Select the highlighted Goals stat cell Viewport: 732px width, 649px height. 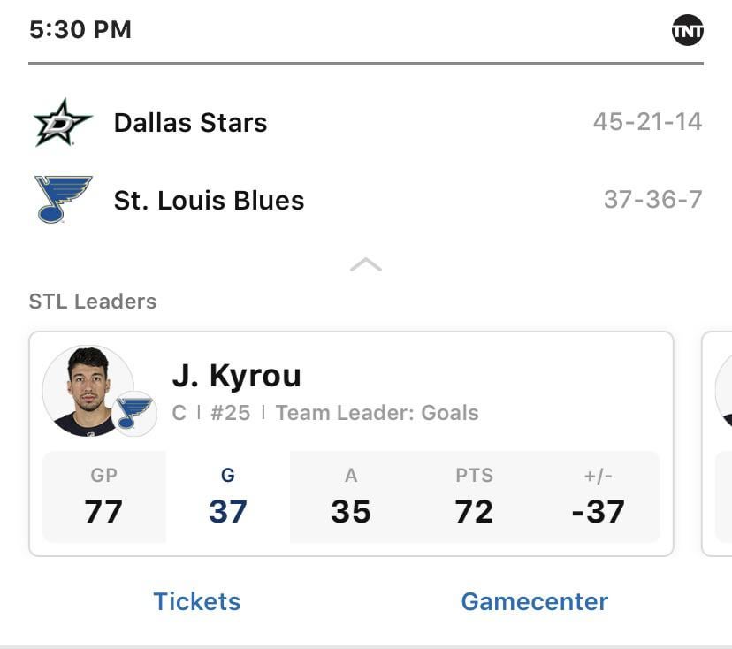click(x=227, y=497)
